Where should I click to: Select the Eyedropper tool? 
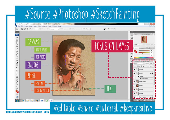[17, 82]
